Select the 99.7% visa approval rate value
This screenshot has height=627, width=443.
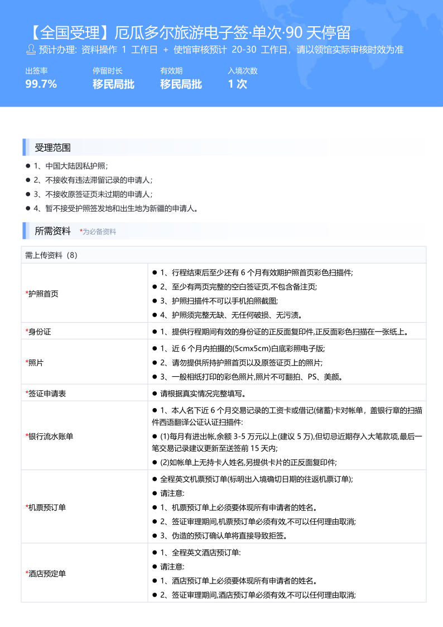tap(41, 84)
